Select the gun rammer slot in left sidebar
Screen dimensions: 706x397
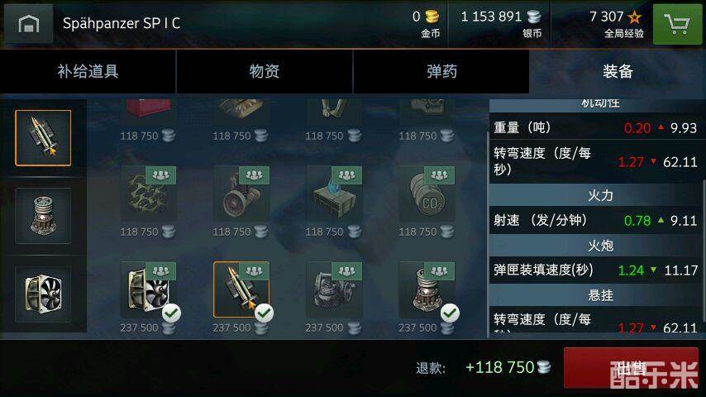(x=43, y=138)
